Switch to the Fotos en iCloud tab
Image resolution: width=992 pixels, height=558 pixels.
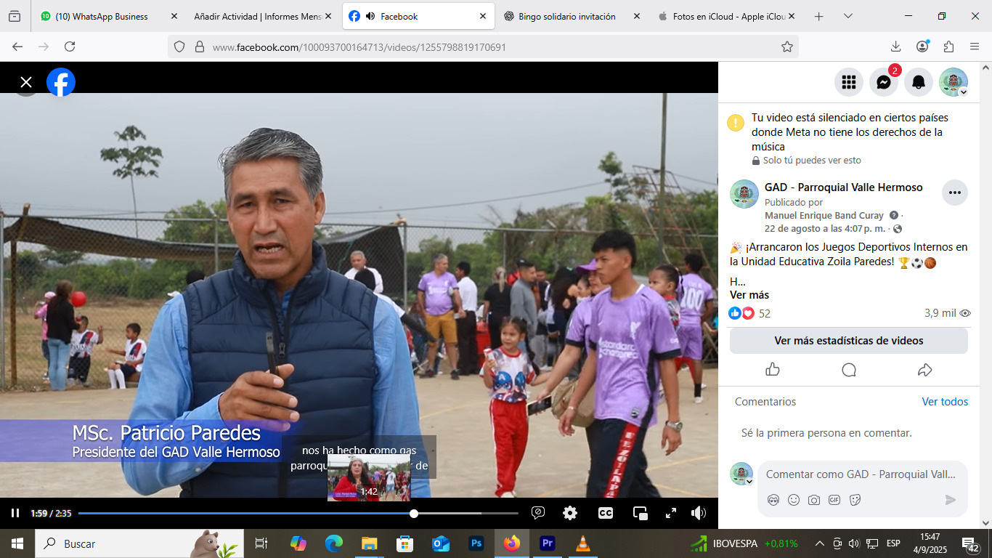tap(722, 16)
